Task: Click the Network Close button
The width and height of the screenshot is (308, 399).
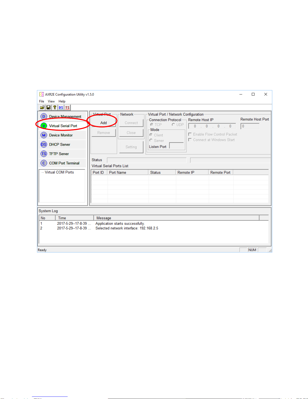Action: (x=131, y=133)
